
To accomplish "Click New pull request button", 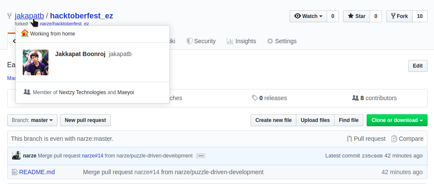I will coord(85,120).
